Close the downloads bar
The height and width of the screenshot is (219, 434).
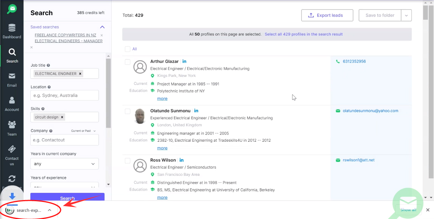(x=428, y=210)
